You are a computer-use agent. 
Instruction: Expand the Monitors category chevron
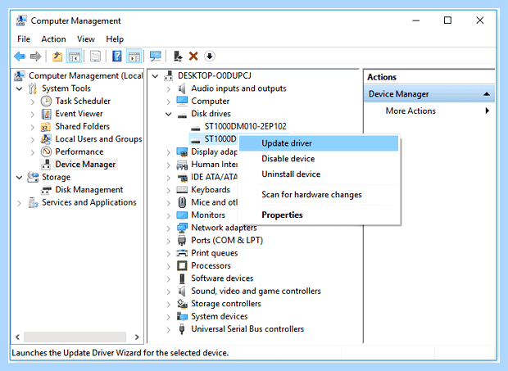pos(169,215)
